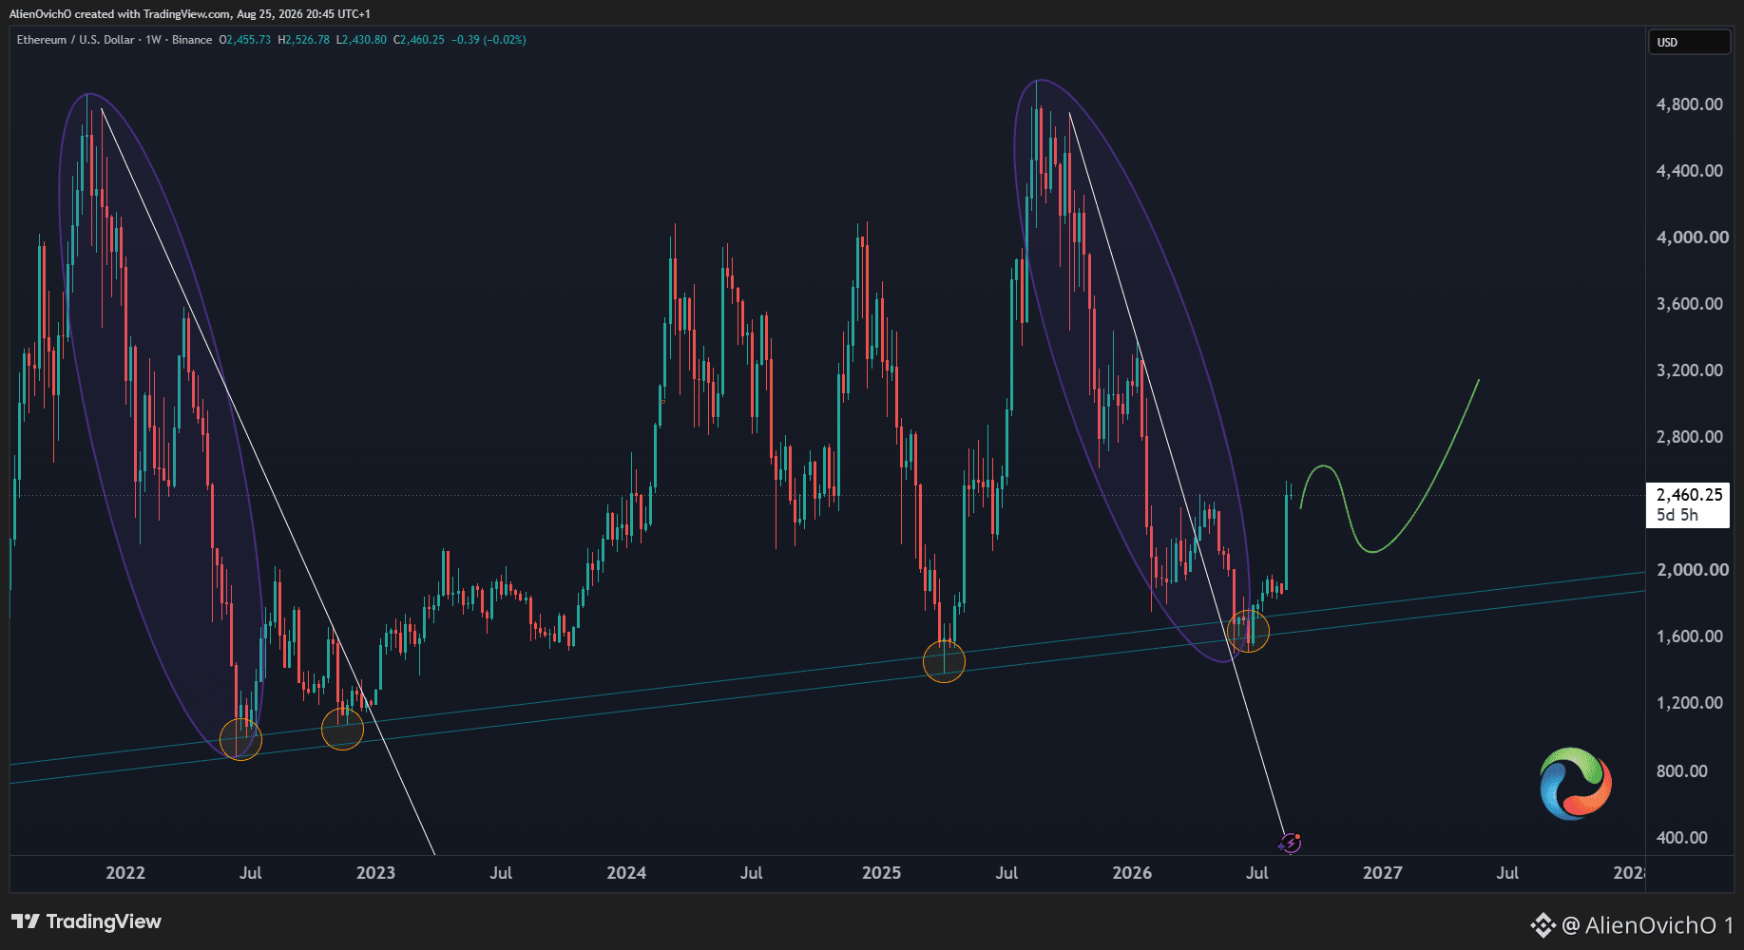Click the high value H2,526.78
Screen dimensions: 1744x950
304,40
